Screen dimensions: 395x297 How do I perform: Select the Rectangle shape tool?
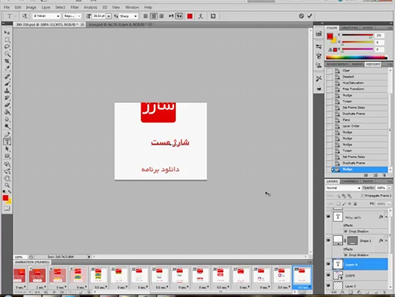7,156
